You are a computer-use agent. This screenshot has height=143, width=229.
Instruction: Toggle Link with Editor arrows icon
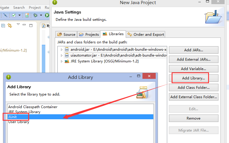tap(10, 25)
